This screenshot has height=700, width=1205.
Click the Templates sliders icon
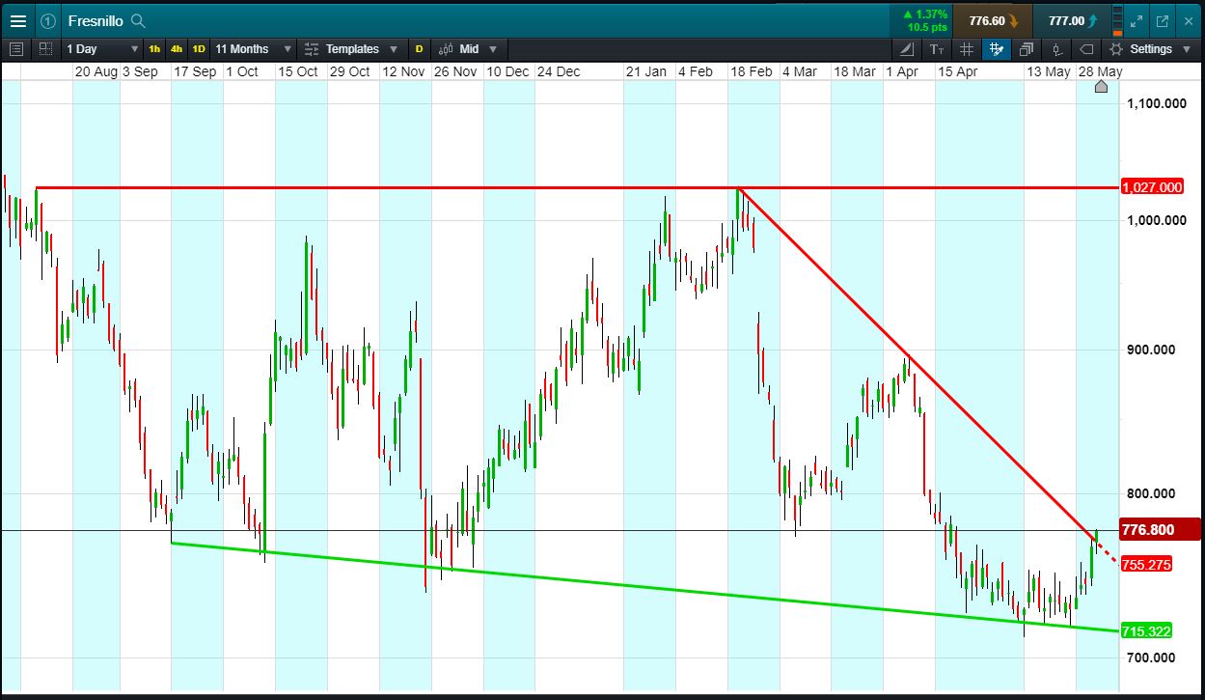(312, 48)
